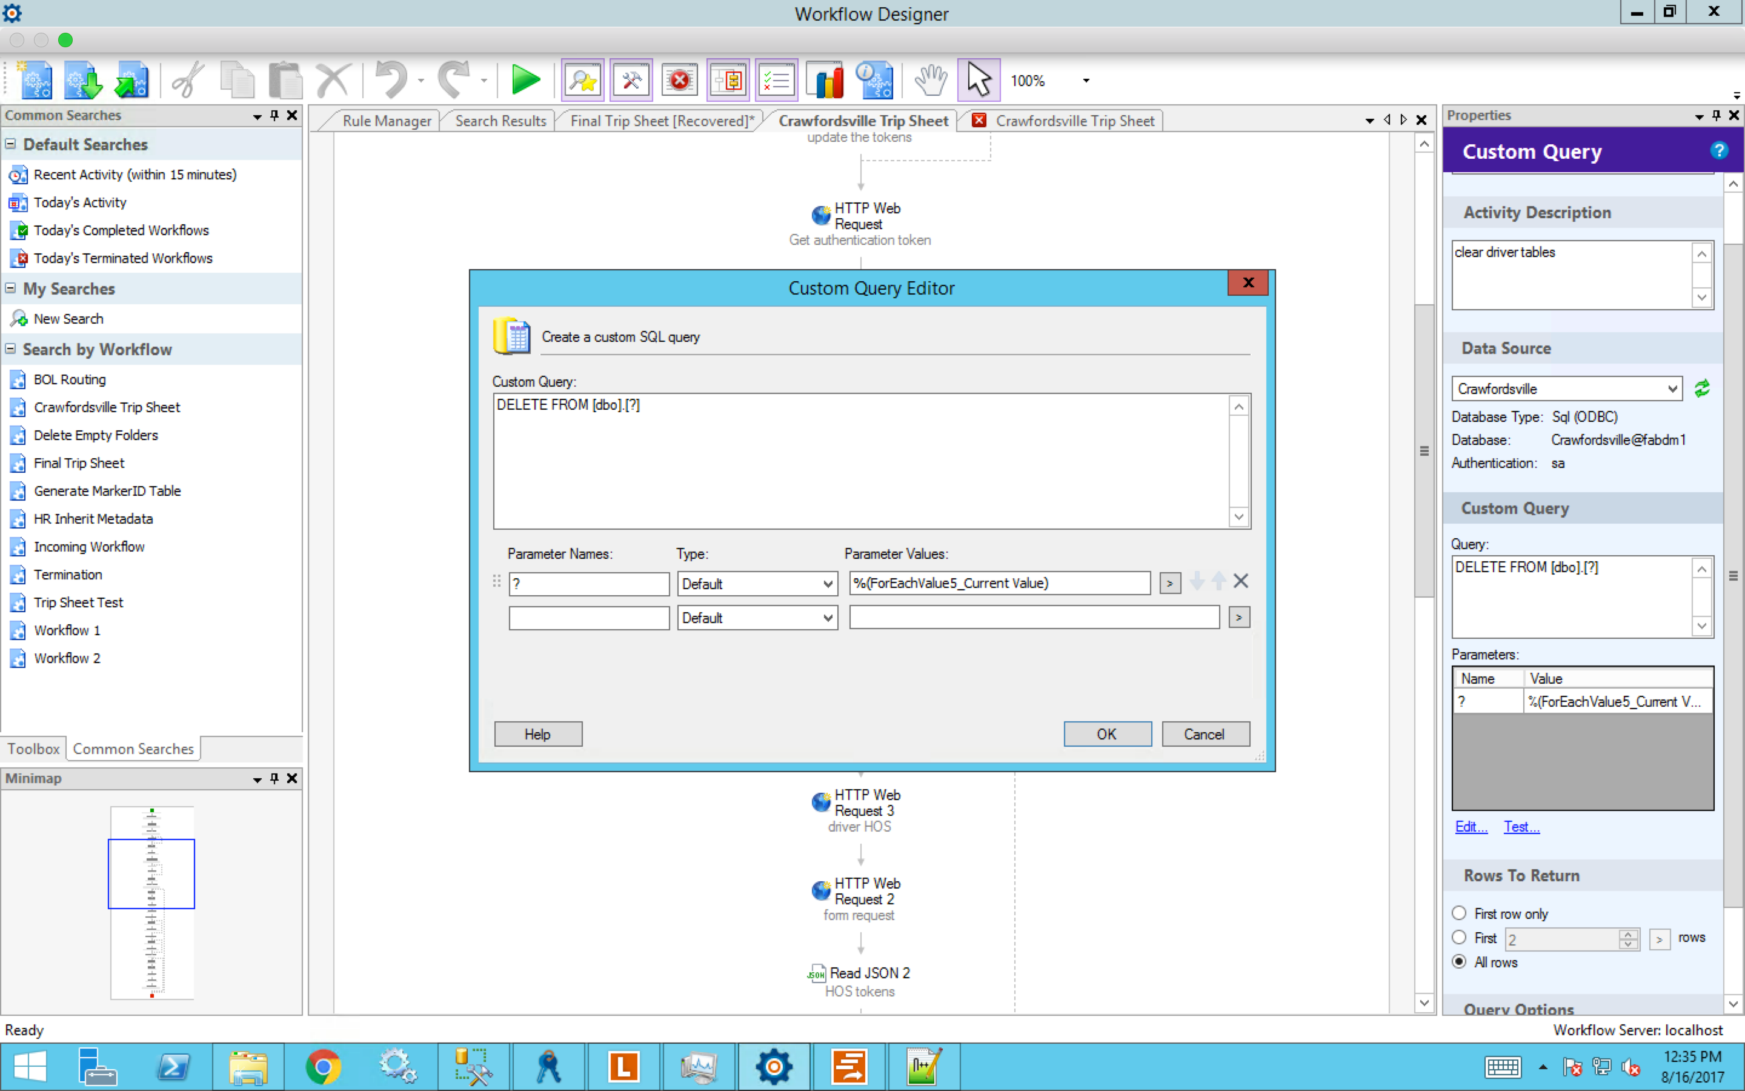Click the Custom Query text box
This screenshot has height=1091, width=1745.
coord(862,462)
